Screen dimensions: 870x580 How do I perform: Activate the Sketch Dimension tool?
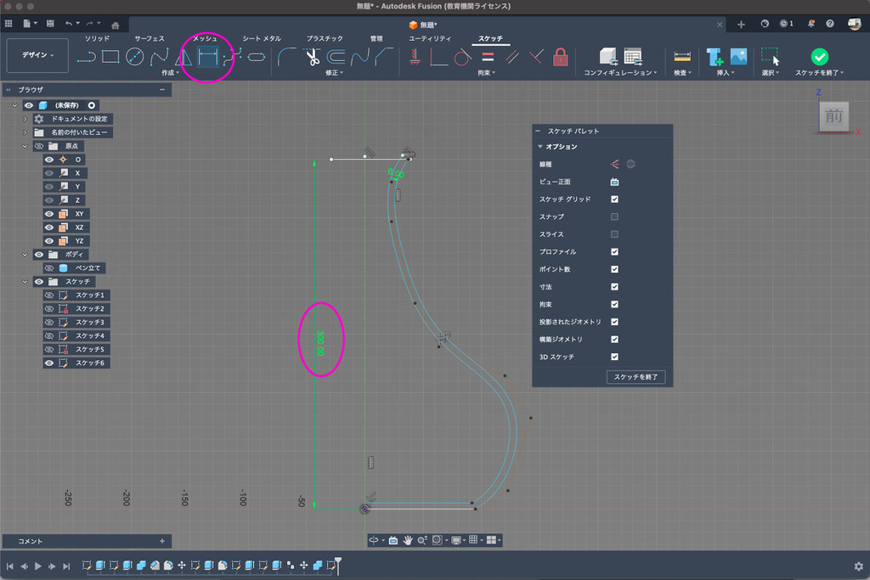(x=208, y=57)
